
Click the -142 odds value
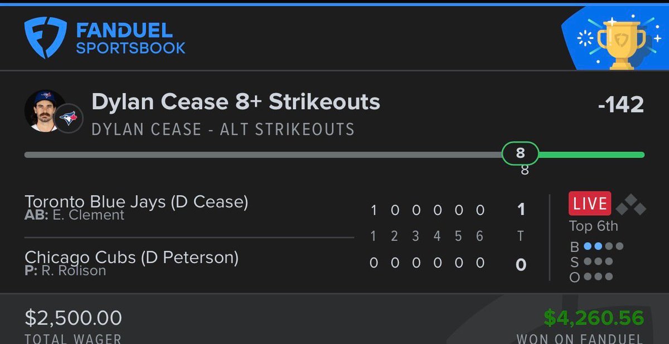(620, 104)
